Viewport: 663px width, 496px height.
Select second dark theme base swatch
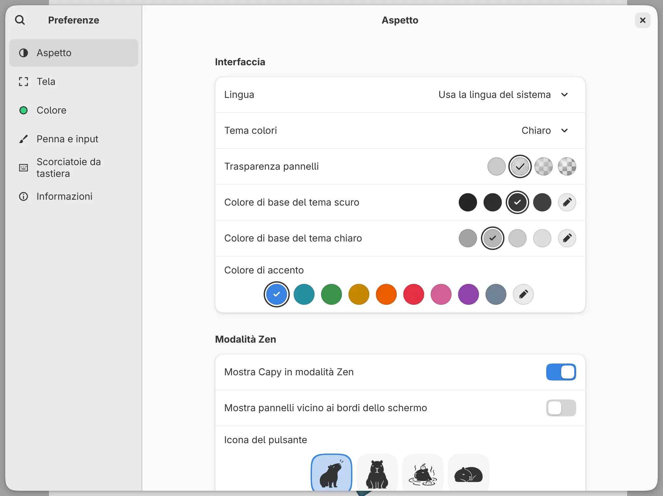493,202
